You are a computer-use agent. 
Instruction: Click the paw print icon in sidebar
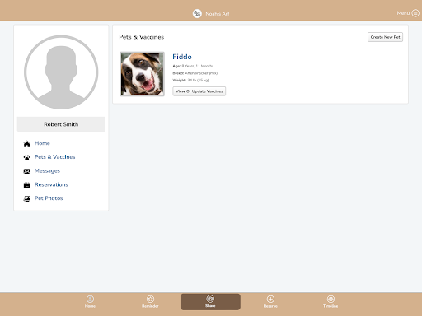coord(26,157)
